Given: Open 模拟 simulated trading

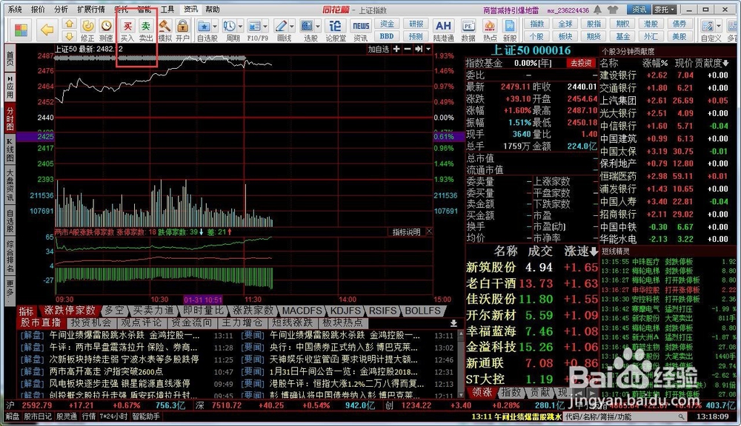Looking at the screenshot, I should pos(165,30).
